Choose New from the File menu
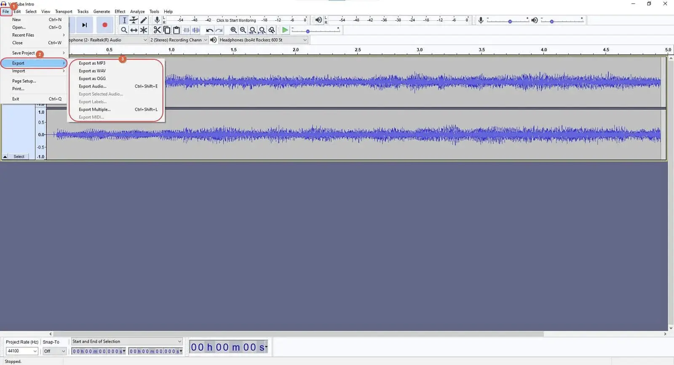The width and height of the screenshot is (674, 365). [x=35, y=19]
